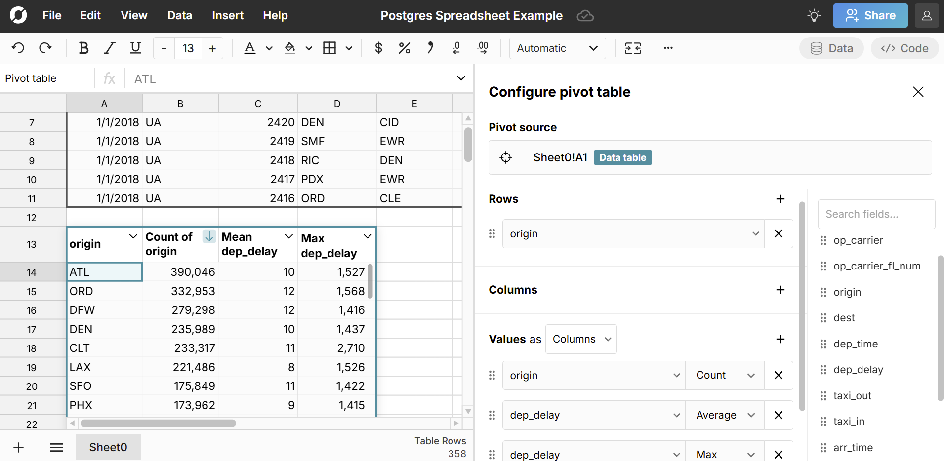
Task: Toggle italic formatting
Action: point(109,48)
